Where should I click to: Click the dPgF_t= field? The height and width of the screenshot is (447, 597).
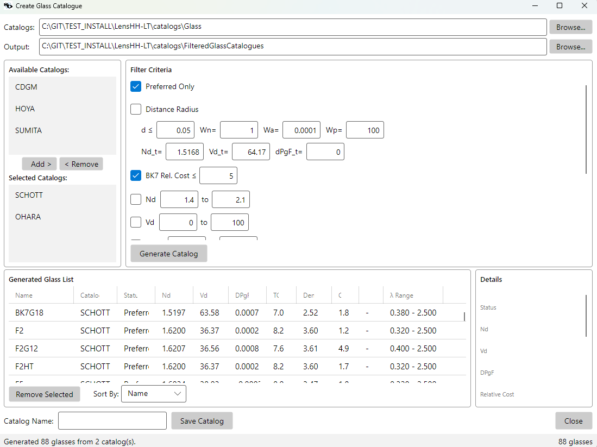[x=325, y=152]
